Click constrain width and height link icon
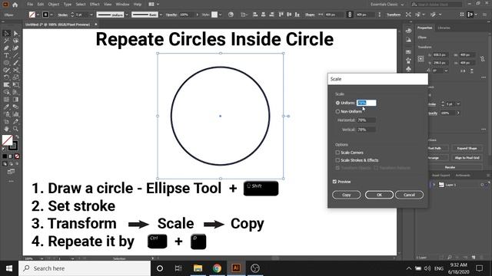Screen dimensions: 492x276 click(x=350, y=15)
